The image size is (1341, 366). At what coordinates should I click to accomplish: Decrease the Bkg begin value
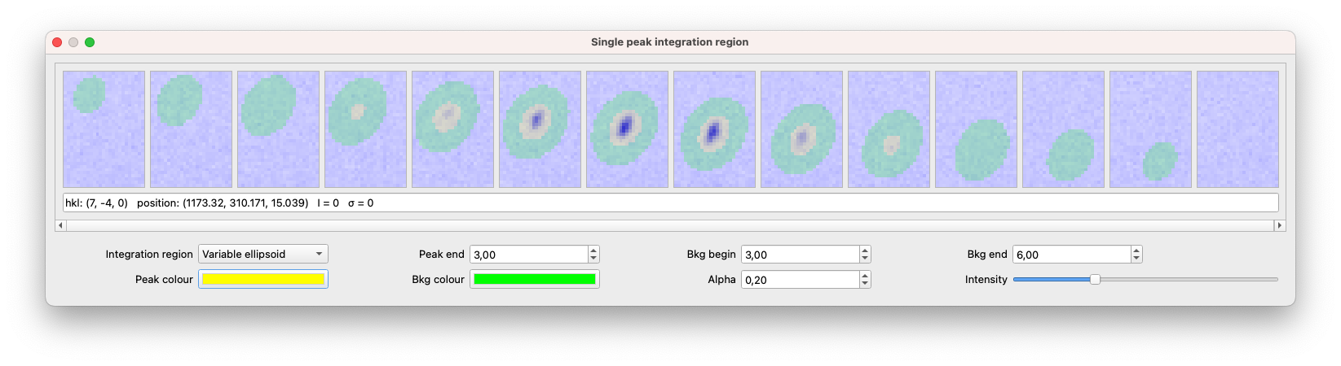(x=865, y=259)
